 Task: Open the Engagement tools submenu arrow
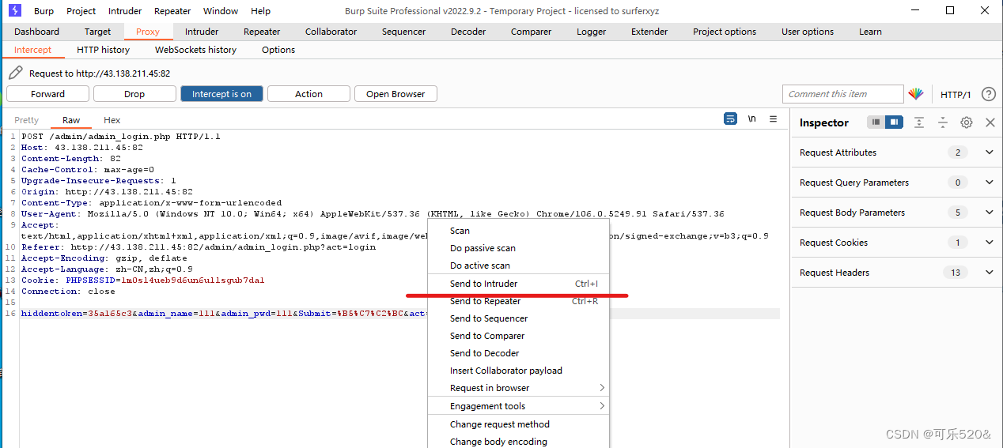602,406
